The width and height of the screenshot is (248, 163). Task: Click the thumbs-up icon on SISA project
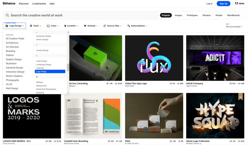pos(170,141)
